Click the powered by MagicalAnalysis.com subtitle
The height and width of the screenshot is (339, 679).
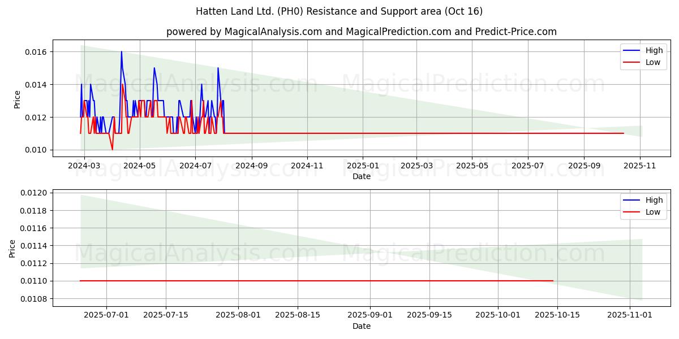pos(361,32)
